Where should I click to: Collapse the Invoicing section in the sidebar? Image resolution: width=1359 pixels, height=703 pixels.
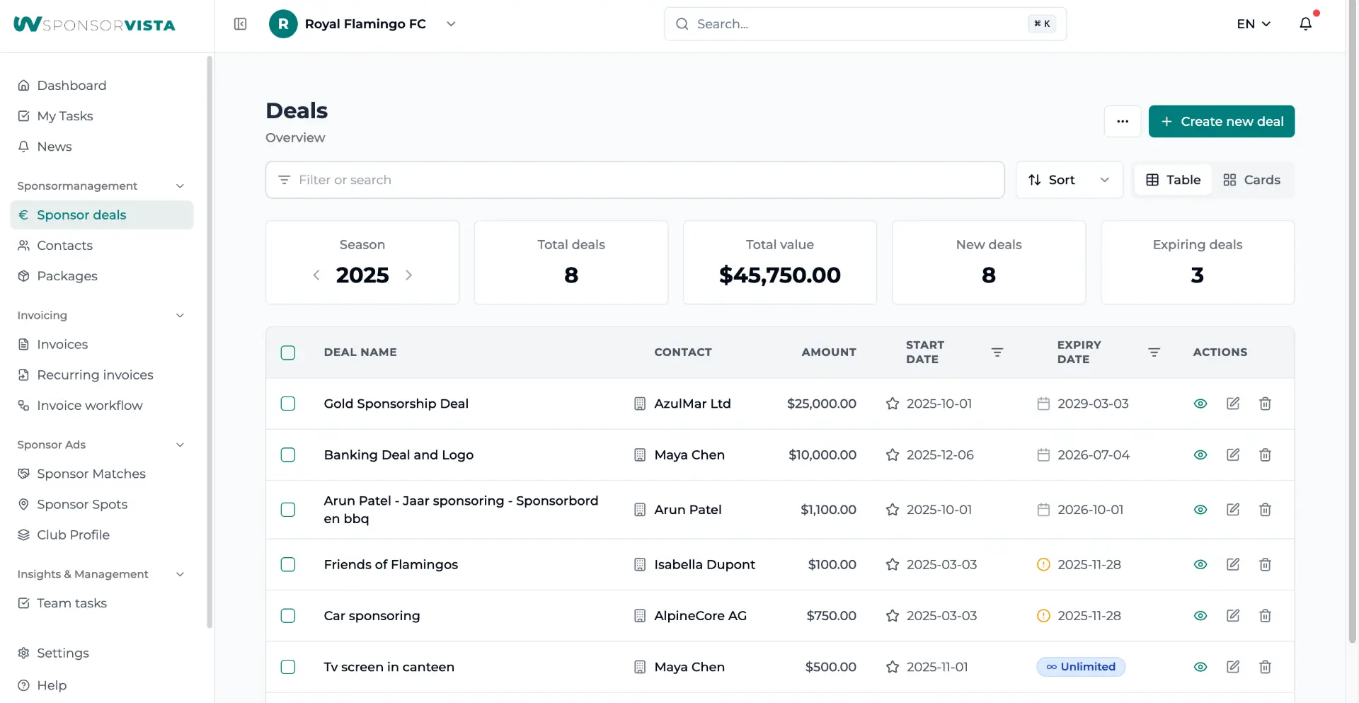coord(180,315)
